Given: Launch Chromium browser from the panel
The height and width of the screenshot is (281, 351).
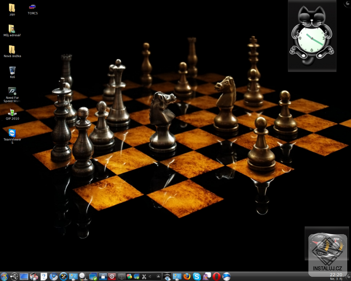Looking at the screenshot, I should point(53,276).
